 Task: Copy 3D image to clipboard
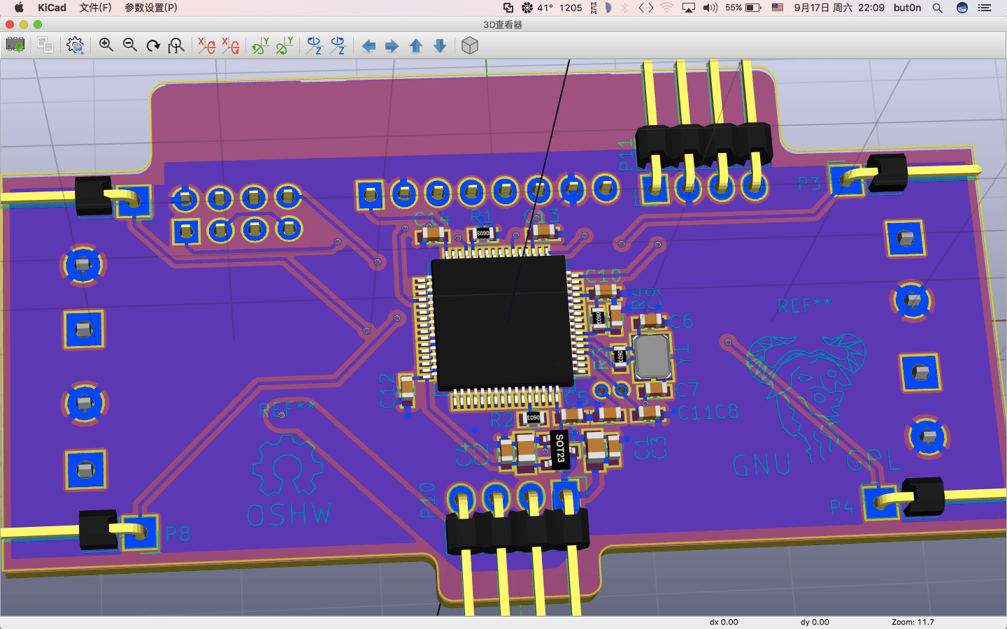(45, 45)
